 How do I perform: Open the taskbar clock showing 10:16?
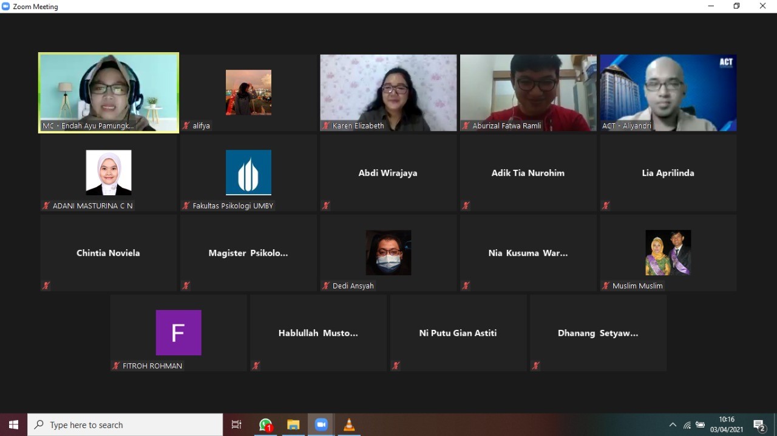click(x=727, y=424)
